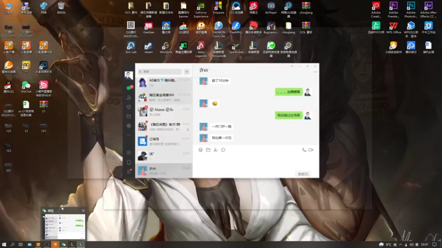Click the screenshot scissors icon
Image resolution: width=442 pixels, height=248 pixels.
[215, 150]
